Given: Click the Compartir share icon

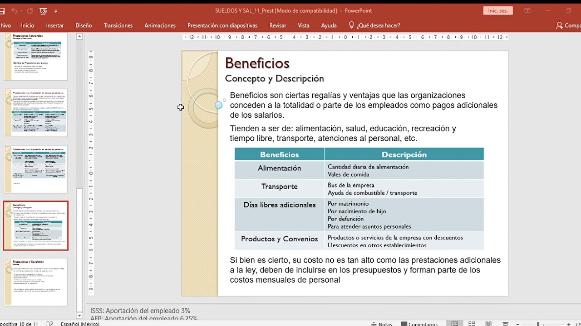Looking at the screenshot, I should tap(559, 25).
